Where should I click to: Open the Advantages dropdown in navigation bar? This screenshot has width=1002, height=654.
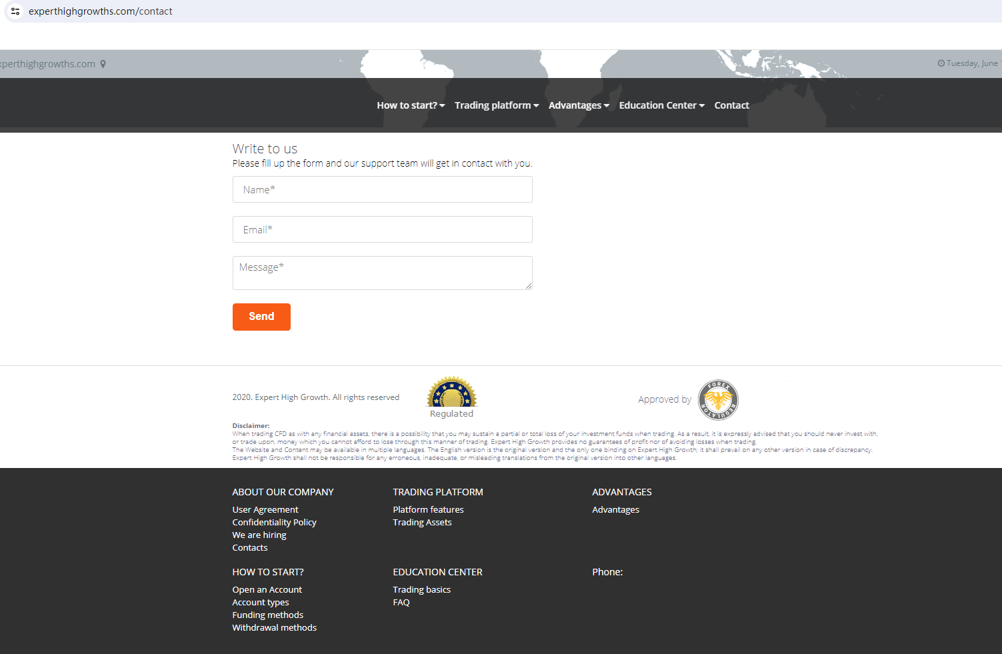coord(579,105)
